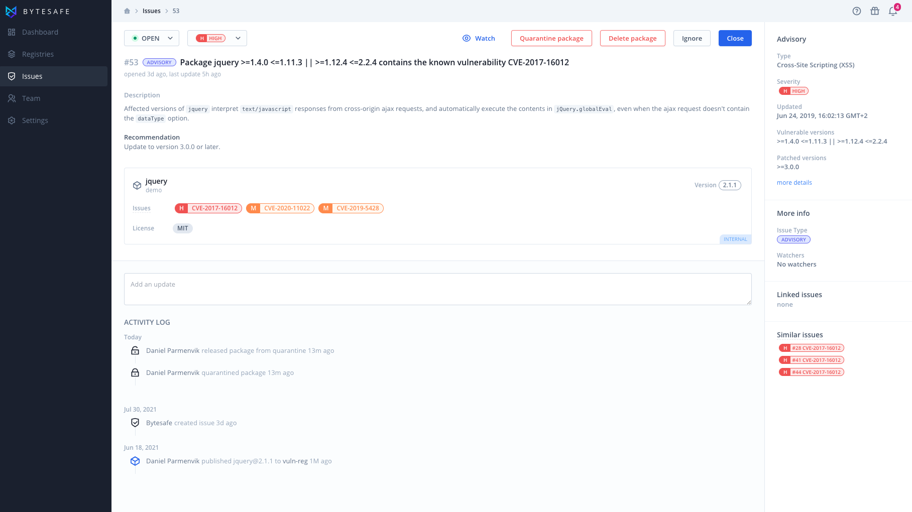Expand the OPEN status dropdown
The height and width of the screenshot is (512, 912).
coord(152,38)
